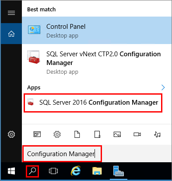Filter search results by Apps

37,134
